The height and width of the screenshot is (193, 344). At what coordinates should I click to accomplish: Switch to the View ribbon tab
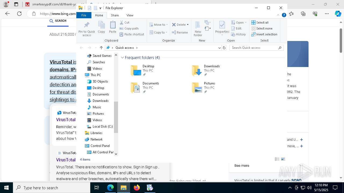point(130,15)
